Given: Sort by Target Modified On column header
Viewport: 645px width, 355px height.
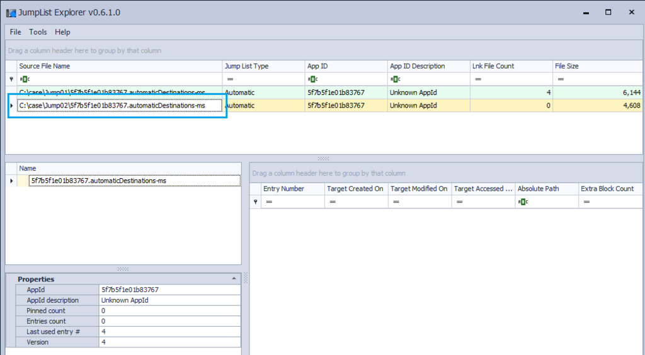Looking at the screenshot, I should pyautogui.click(x=420, y=189).
